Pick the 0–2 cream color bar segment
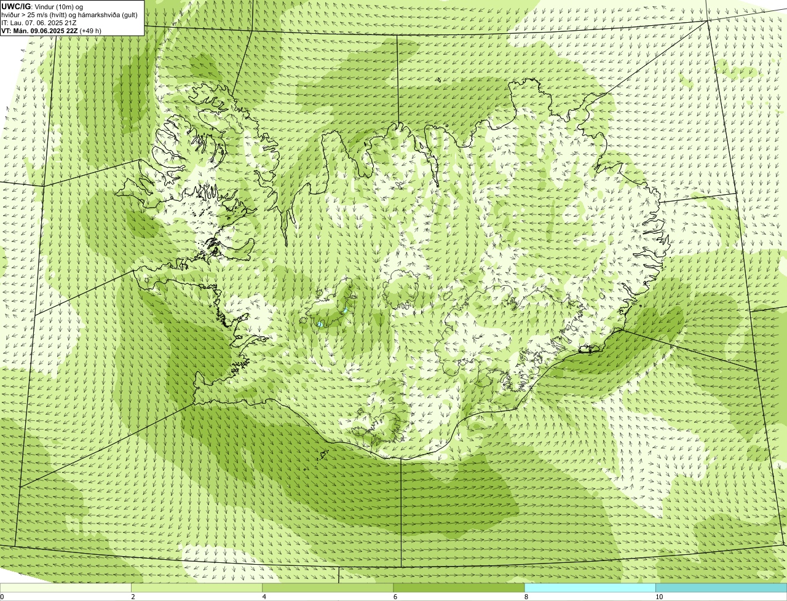787x601 pixels. [66, 588]
